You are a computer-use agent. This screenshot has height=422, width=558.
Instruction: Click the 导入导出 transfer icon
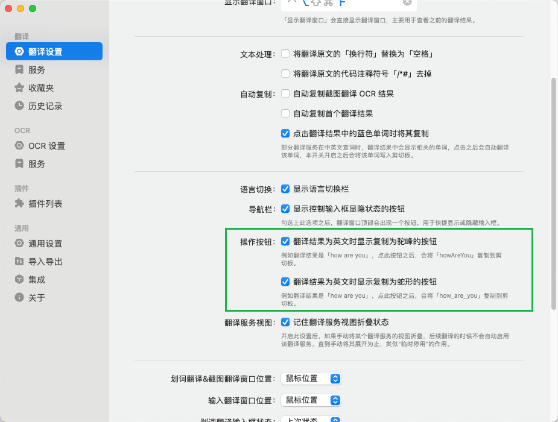(x=19, y=261)
